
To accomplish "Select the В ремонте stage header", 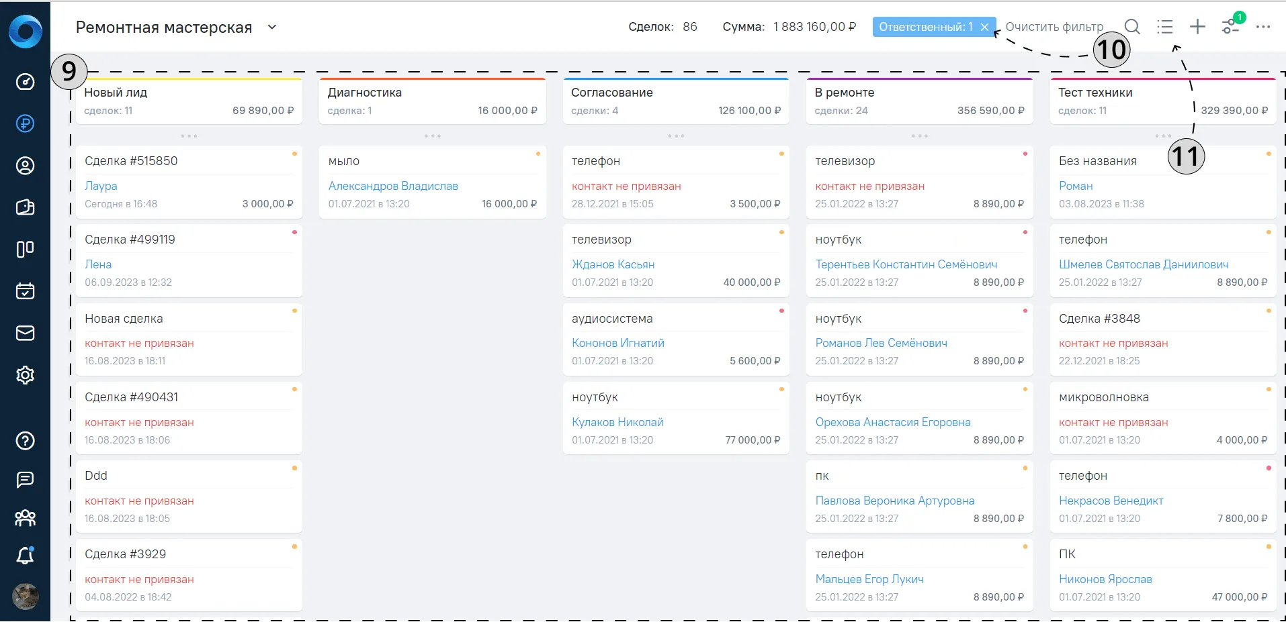I will click(x=919, y=101).
